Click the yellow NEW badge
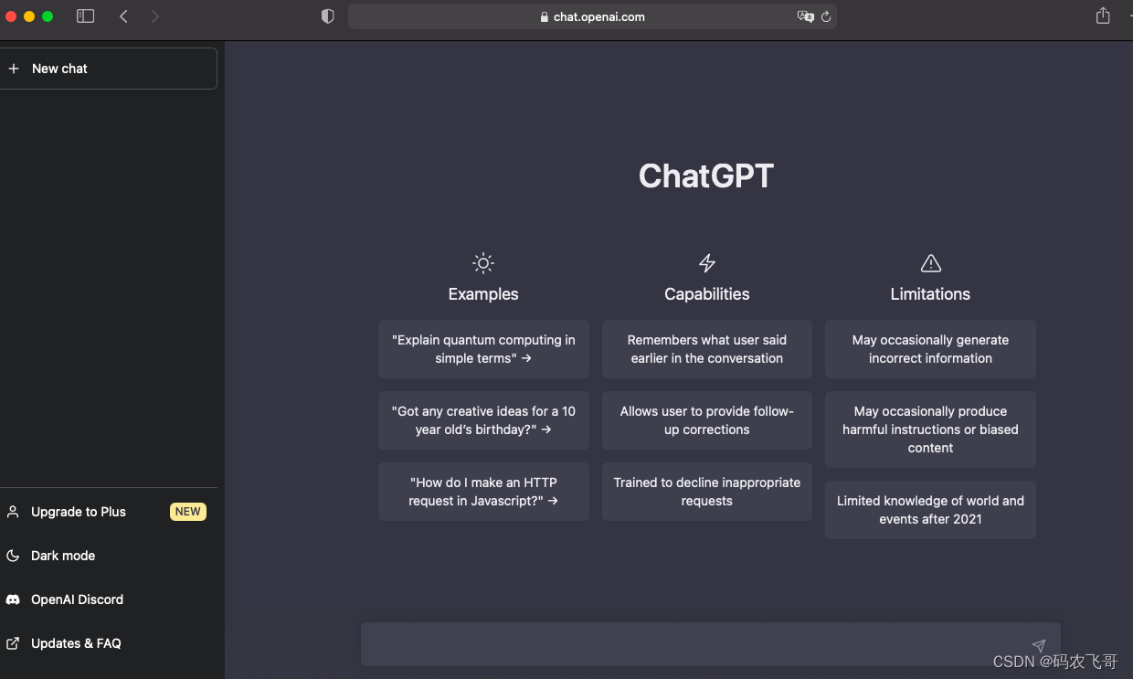This screenshot has height=679, width=1133. click(x=187, y=512)
